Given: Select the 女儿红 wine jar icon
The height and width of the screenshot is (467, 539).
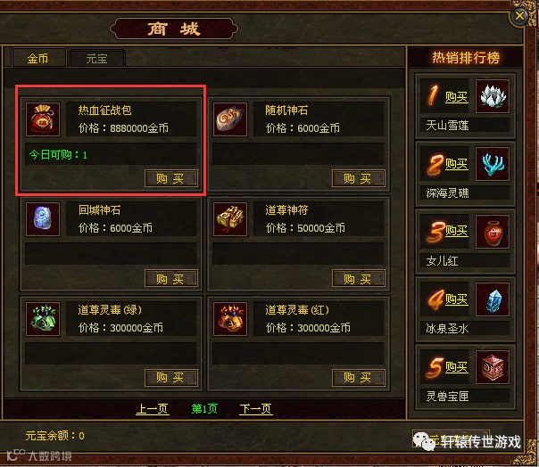Looking at the screenshot, I should click(493, 232).
